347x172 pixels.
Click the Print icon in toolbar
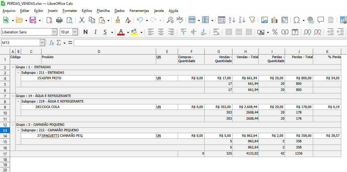tap(59, 20)
